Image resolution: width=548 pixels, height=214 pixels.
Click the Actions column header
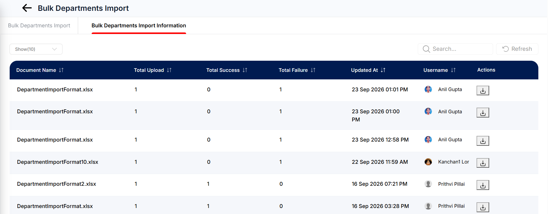486,70
